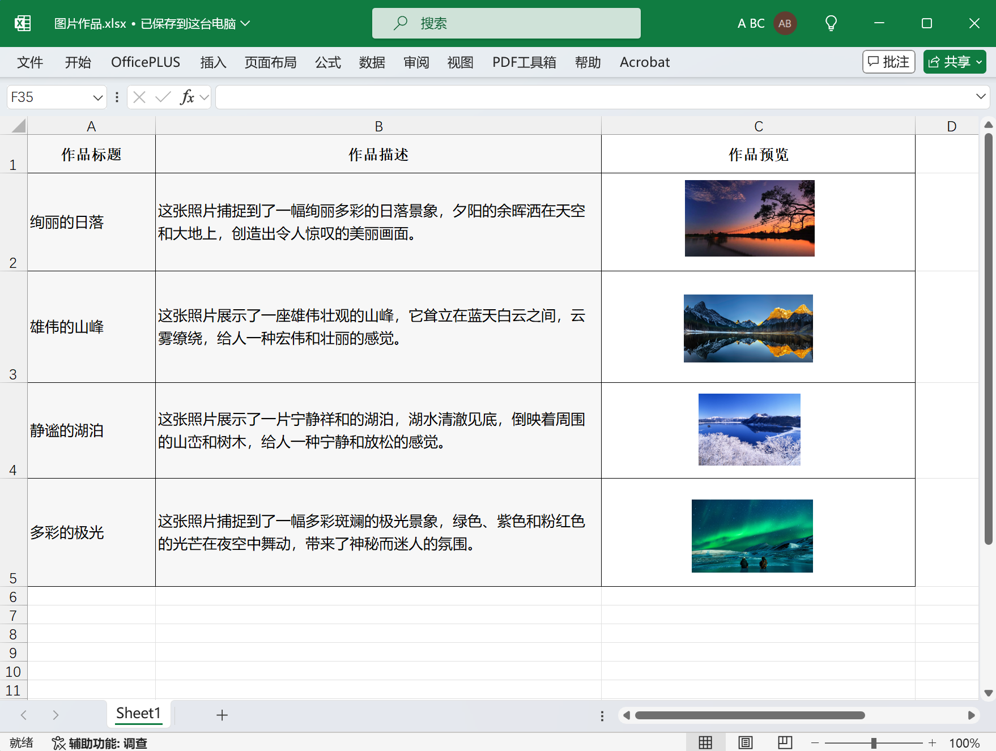This screenshot has height=751, width=996.
Task: Open the search box at the top
Action: (x=506, y=23)
